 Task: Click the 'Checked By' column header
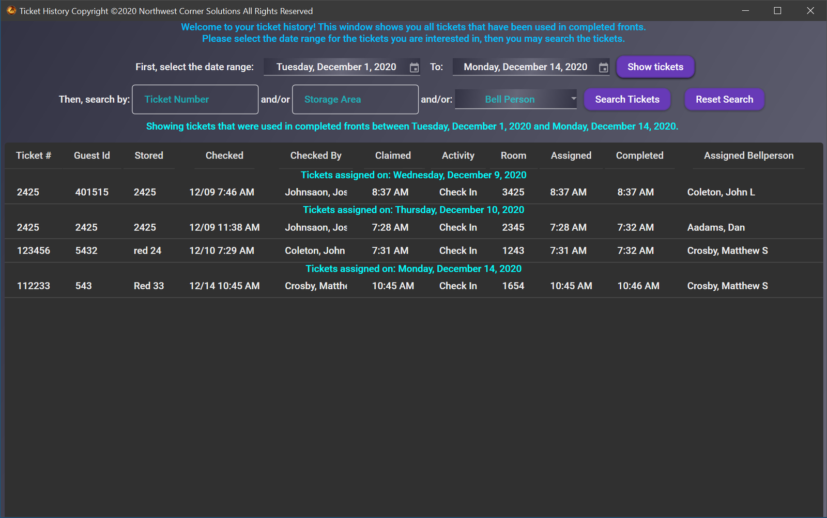point(316,155)
